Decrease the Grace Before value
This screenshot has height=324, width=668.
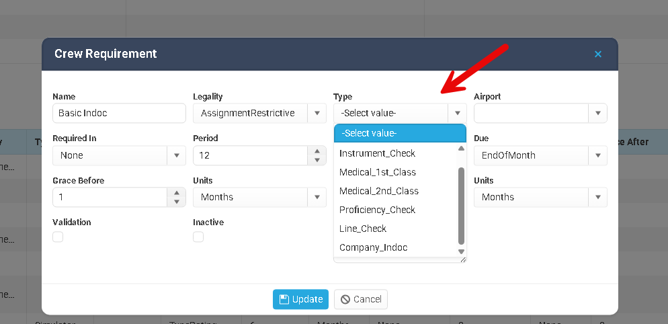[x=176, y=202]
